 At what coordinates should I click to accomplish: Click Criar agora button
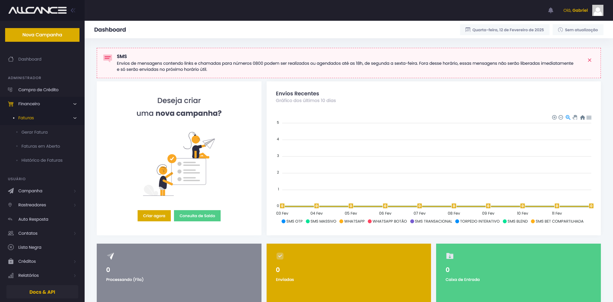[154, 216]
